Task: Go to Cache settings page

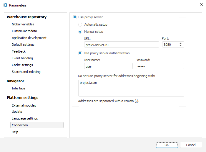Action: (x=22, y=65)
